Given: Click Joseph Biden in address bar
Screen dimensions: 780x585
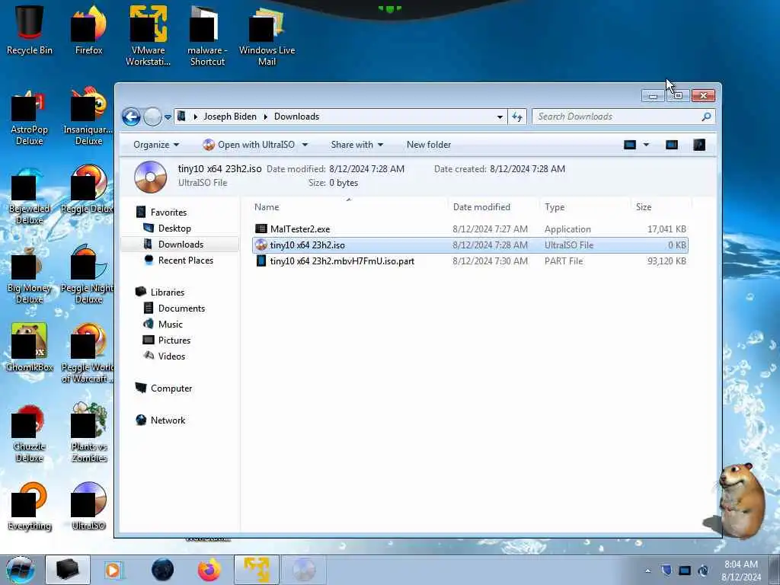Looking at the screenshot, I should [x=230, y=117].
